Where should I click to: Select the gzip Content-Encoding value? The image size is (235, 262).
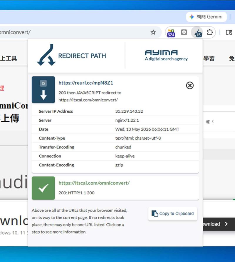[x=119, y=165]
